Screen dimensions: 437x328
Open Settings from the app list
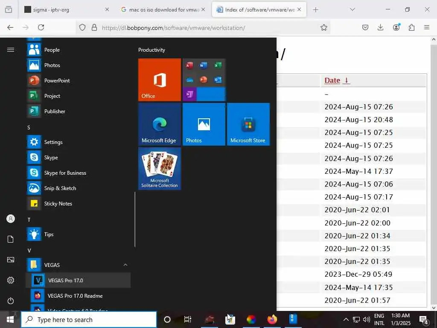(79, 142)
